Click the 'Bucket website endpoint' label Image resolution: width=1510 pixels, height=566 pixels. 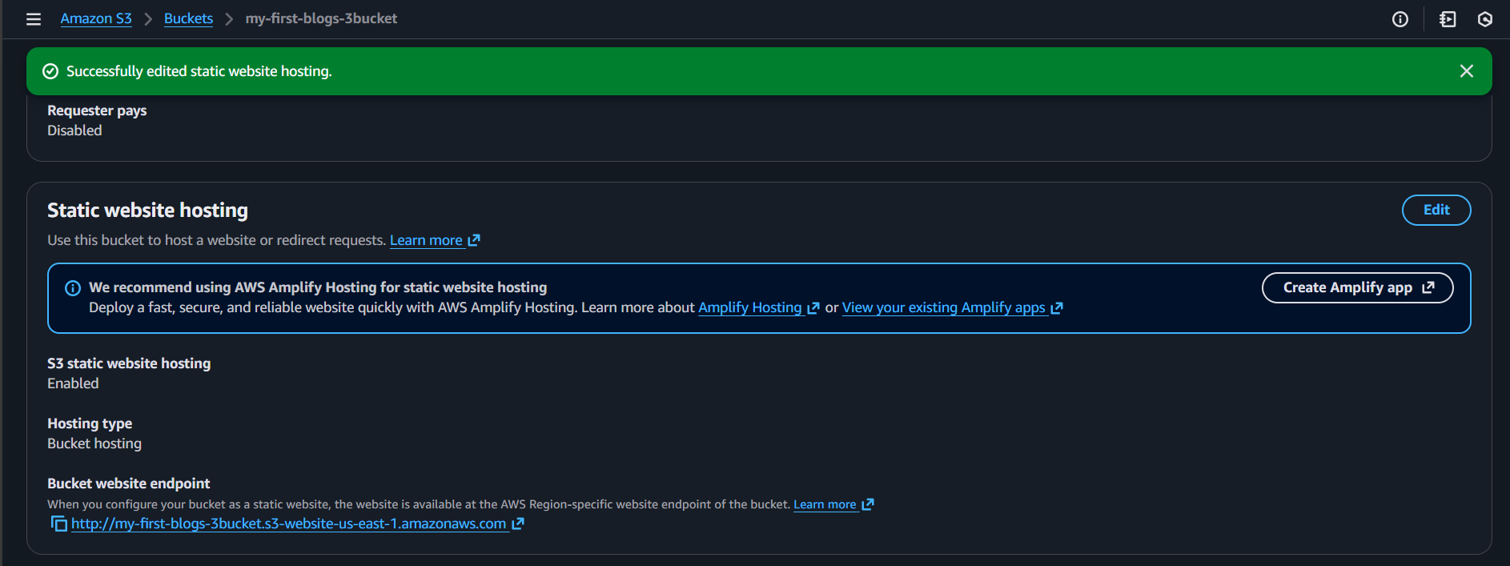(x=128, y=484)
